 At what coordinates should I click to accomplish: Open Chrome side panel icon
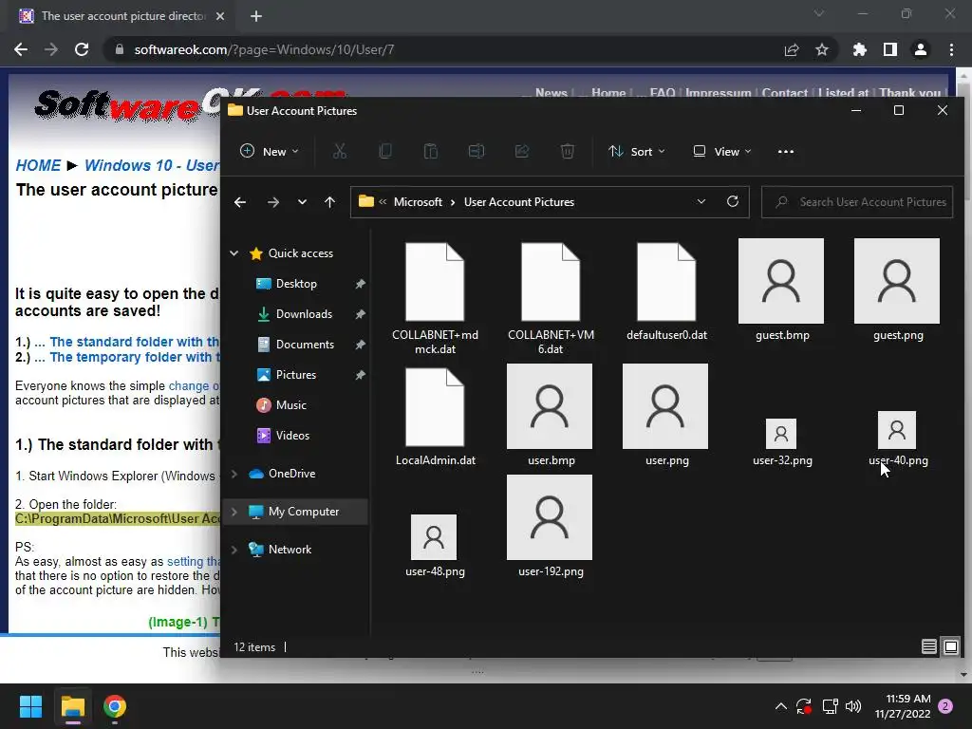pos(890,49)
